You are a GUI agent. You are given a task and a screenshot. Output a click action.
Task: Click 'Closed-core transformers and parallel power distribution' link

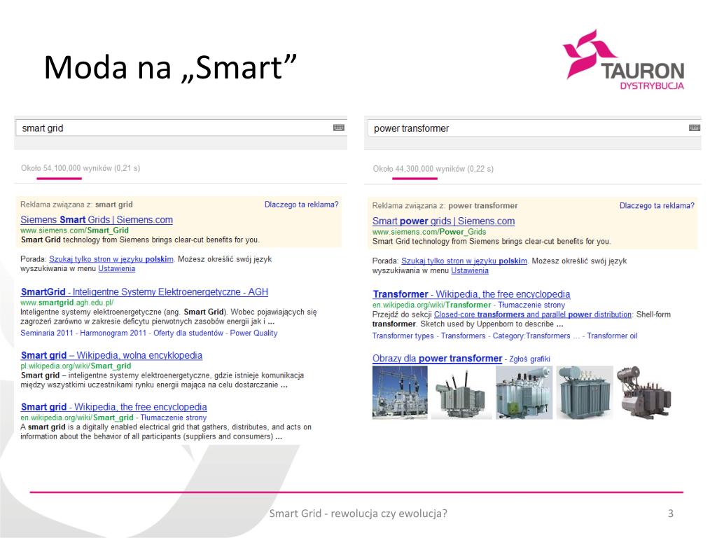click(533, 315)
